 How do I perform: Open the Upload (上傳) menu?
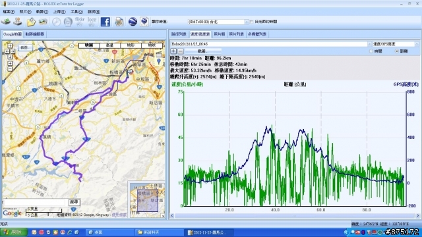59,12
